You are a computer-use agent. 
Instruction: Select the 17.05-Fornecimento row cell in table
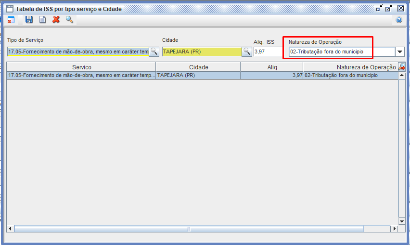[81, 75]
